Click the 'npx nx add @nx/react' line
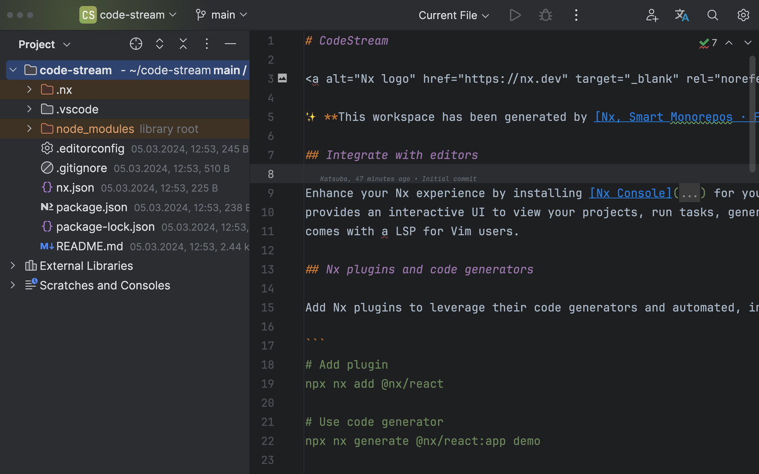This screenshot has height=474, width=759. point(375,383)
